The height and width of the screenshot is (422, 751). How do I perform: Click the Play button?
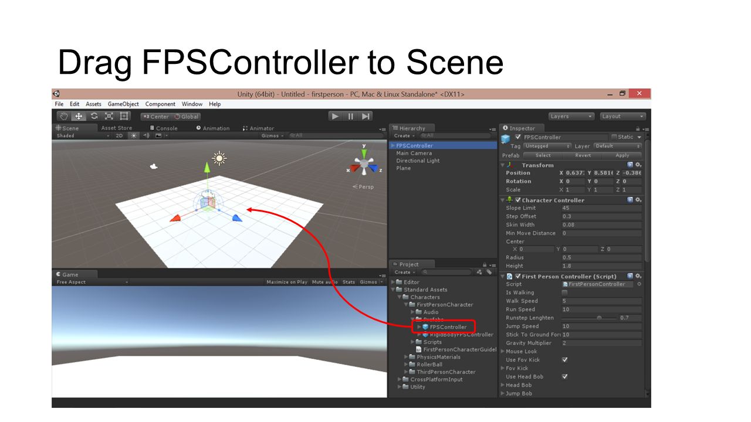click(335, 116)
